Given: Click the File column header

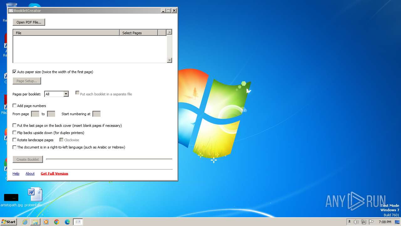Looking at the screenshot, I should point(66,33).
